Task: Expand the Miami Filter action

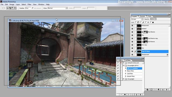Action: coord(126,71)
